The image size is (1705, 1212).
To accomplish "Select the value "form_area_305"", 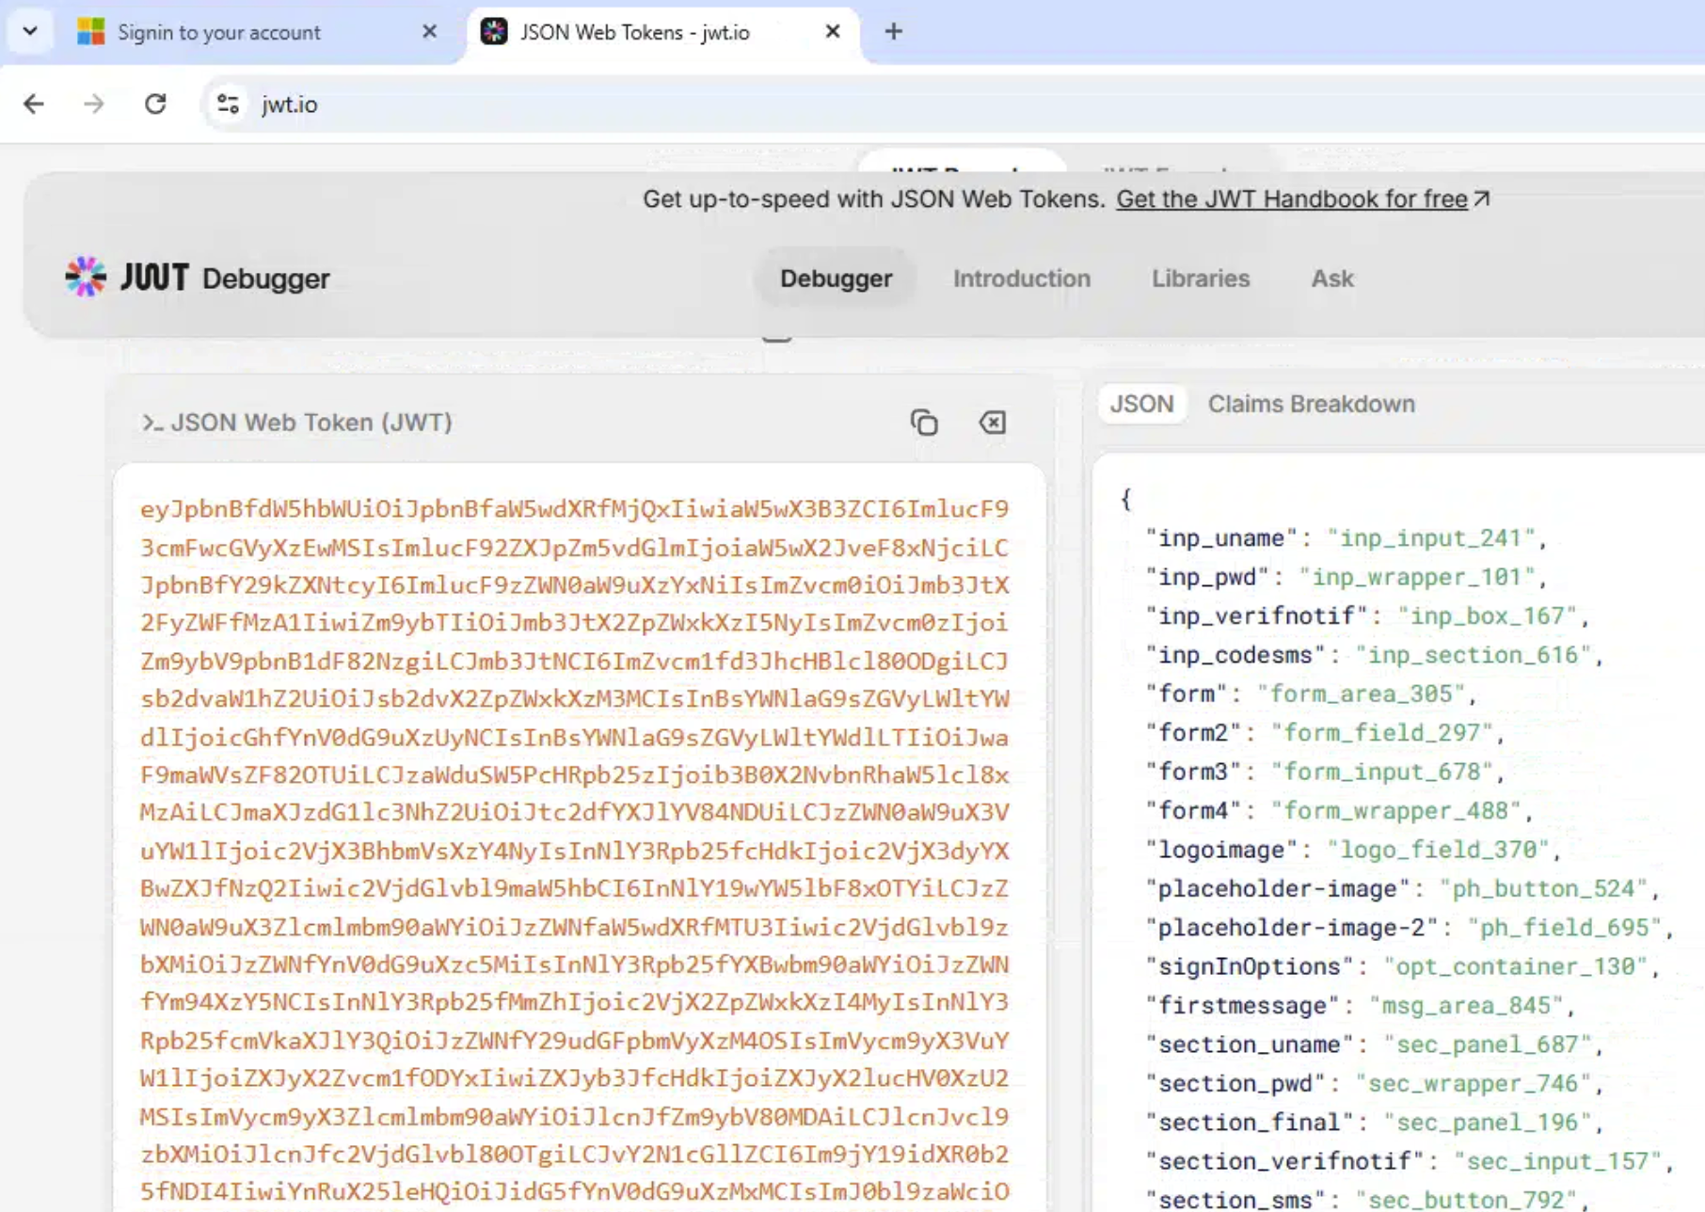I will click(x=1362, y=694).
